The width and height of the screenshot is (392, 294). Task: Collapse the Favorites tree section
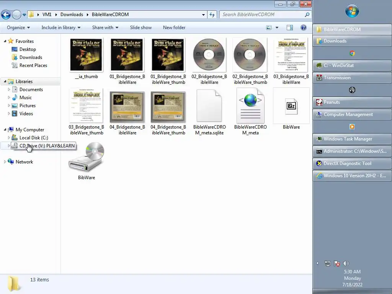(x=5, y=41)
